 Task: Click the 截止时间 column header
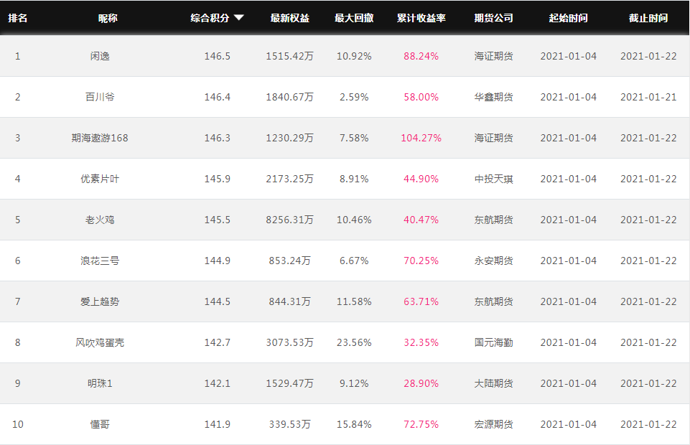(x=648, y=18)
